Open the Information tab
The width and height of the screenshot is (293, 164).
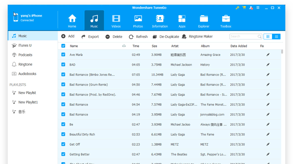tap(160, 21)
